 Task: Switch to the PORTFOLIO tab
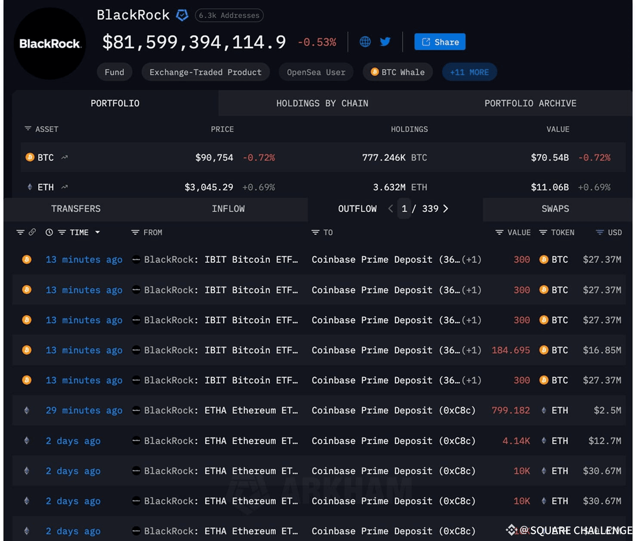pyautogui.click(x=115, y=103)
